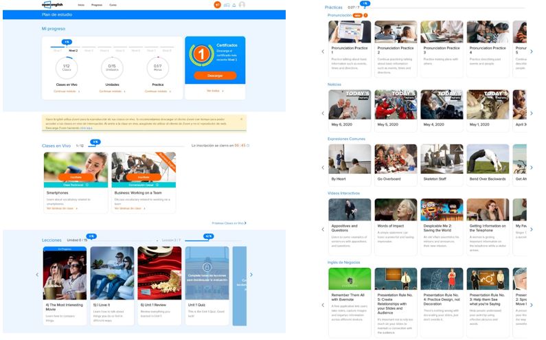Image resolution: width=546 pixels, height=340 pixels.
Task: Open the By Heart expression card
Action: click(350, 165)
